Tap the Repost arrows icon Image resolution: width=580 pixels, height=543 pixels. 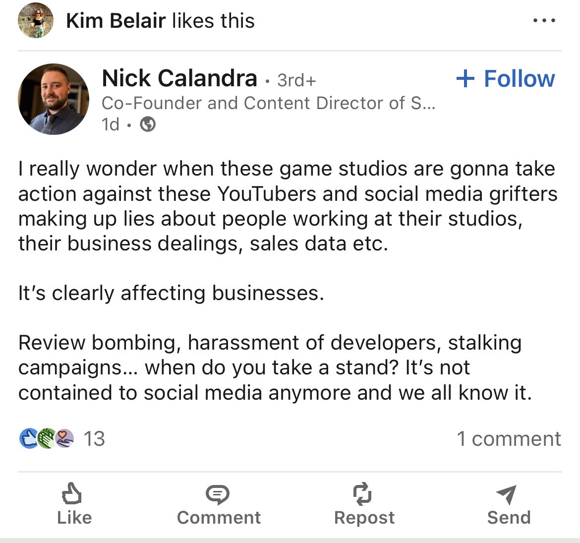point(362,494)
